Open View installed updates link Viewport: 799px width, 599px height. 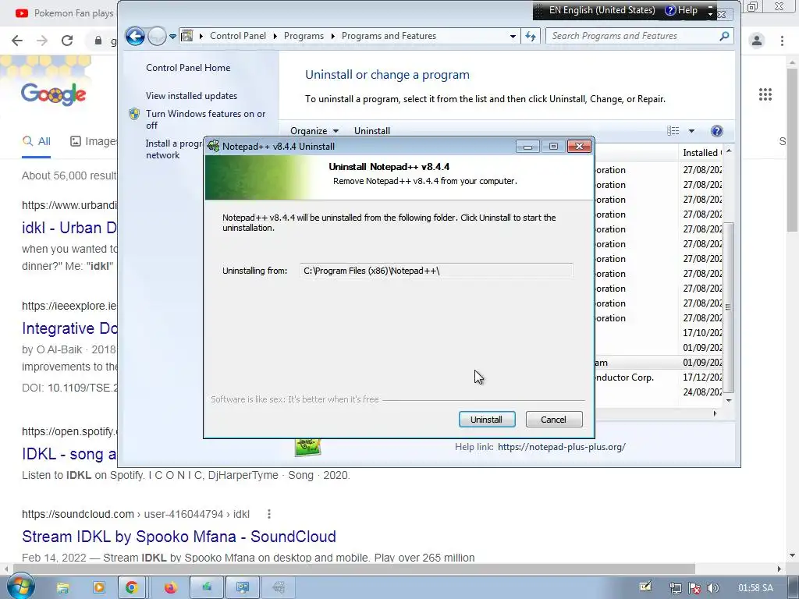click(x=191, y=96)
